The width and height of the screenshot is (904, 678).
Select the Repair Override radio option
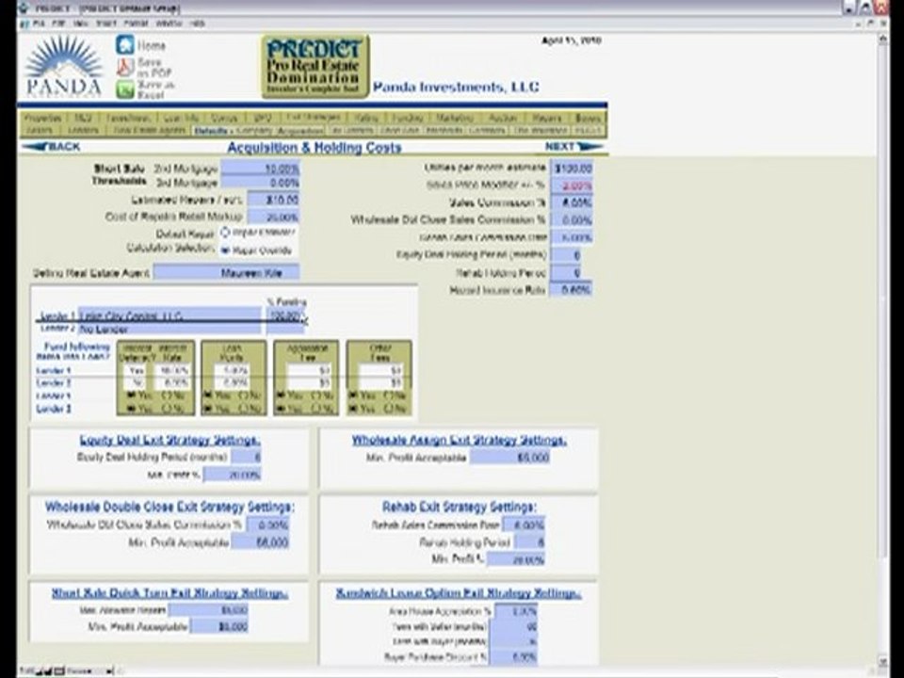(x=225, y=250)
